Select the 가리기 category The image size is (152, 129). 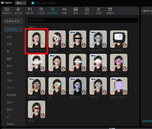click(x=10, y=88)
